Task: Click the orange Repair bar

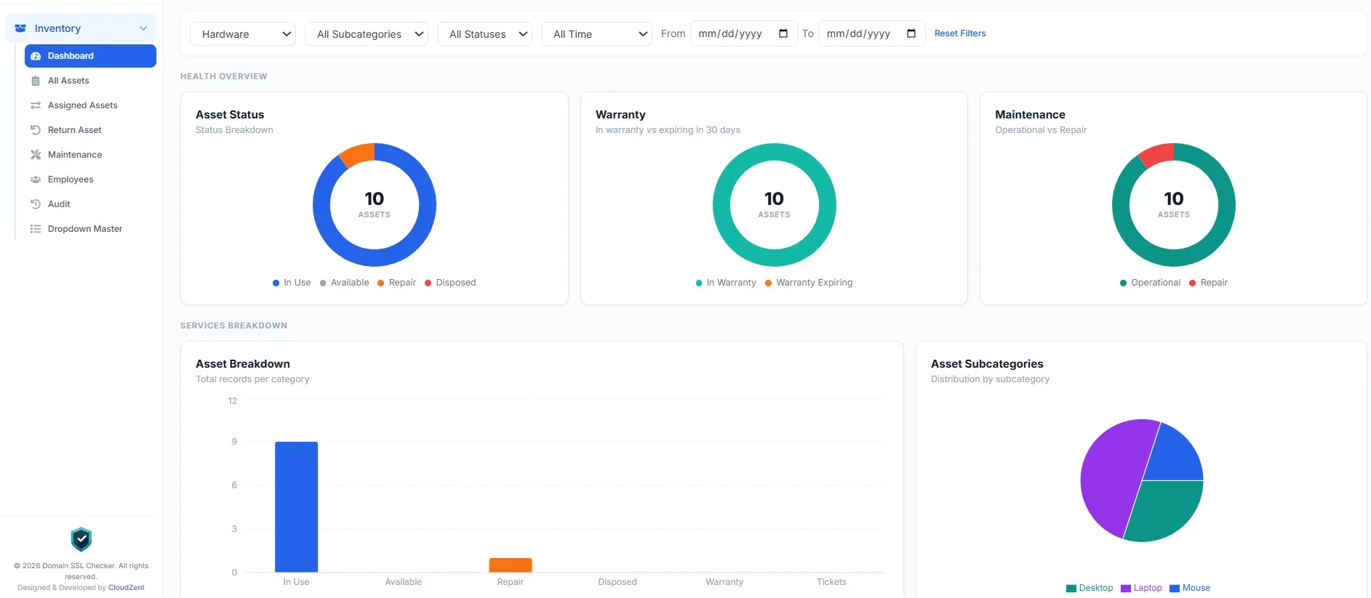Action: (511, 565)
